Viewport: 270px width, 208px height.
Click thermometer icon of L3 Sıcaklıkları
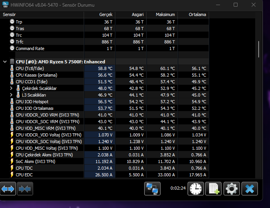(18, 95)
